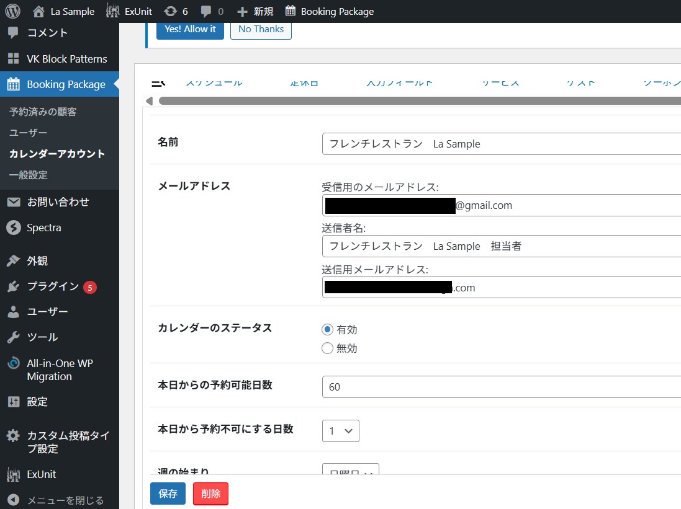Screen dimensions: 681x509
Task: Click the 受信用のメールアドレス input field
Action: [502, 205]
